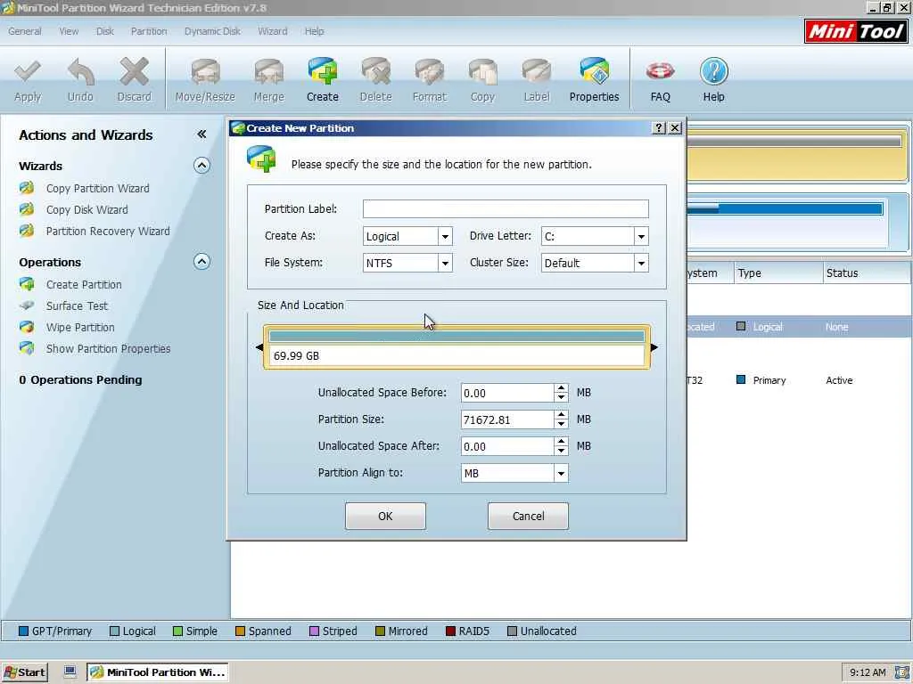Click the Windows Start button
Screen dimensions: 913x684
(x=24, y=672)
